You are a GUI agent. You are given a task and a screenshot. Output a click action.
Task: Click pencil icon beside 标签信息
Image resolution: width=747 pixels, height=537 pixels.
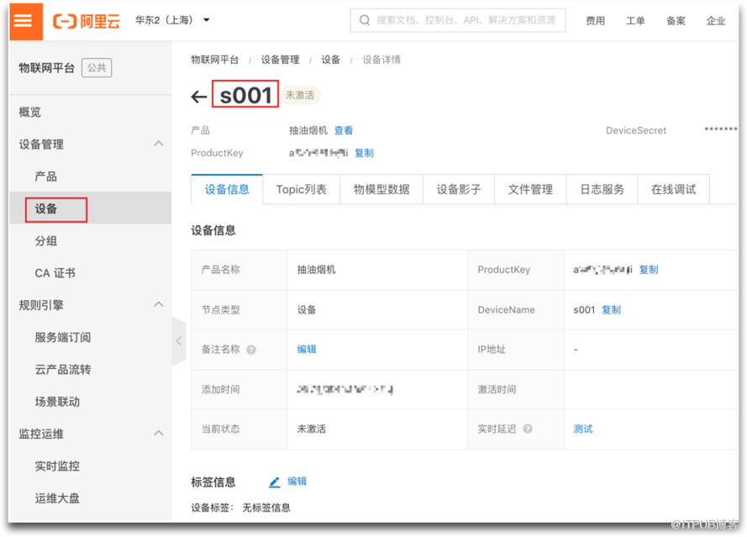(274, 482)
